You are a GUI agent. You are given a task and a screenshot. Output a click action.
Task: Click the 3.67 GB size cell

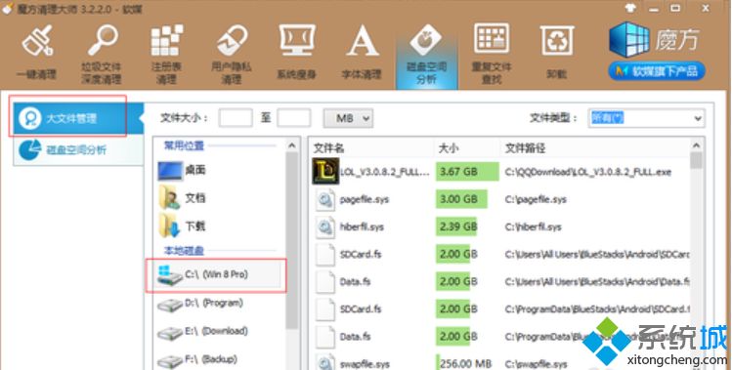467,172
